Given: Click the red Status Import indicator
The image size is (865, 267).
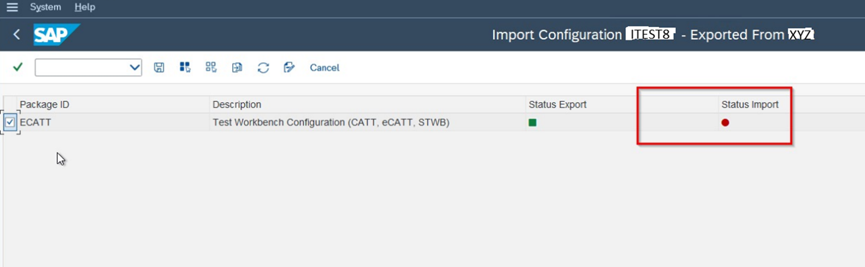Looking at the screenshot, I should [725, 123].
